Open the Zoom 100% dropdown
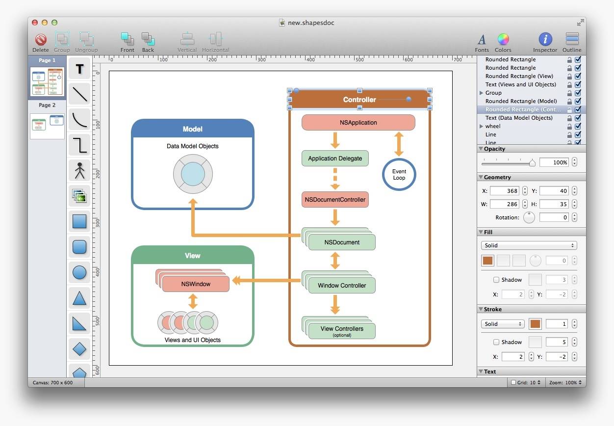Image resolution: width=614 pixels, height=426 pixels. 566,382
